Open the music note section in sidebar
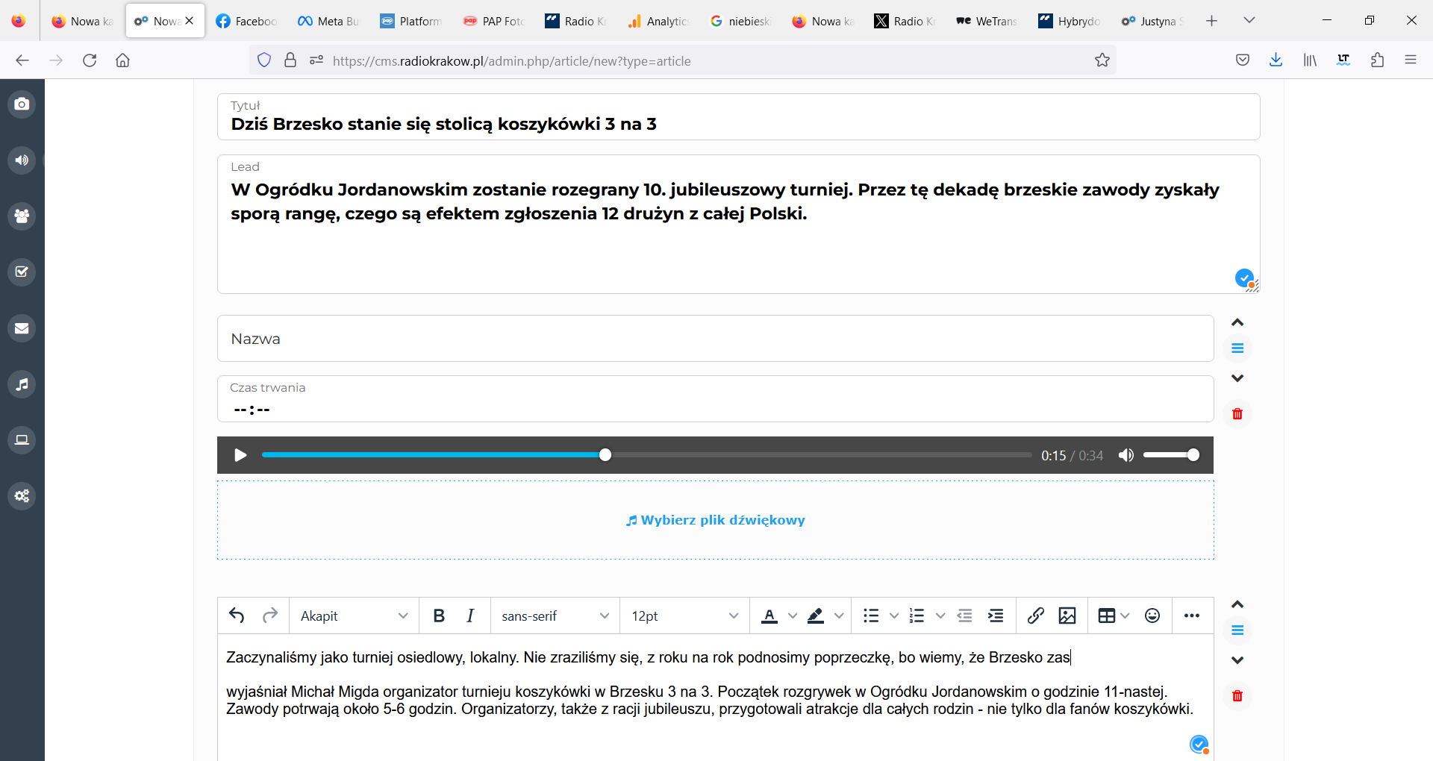The height and width of the screenshot is (761, 1433). pyautogui.click(x=22, y=384)
